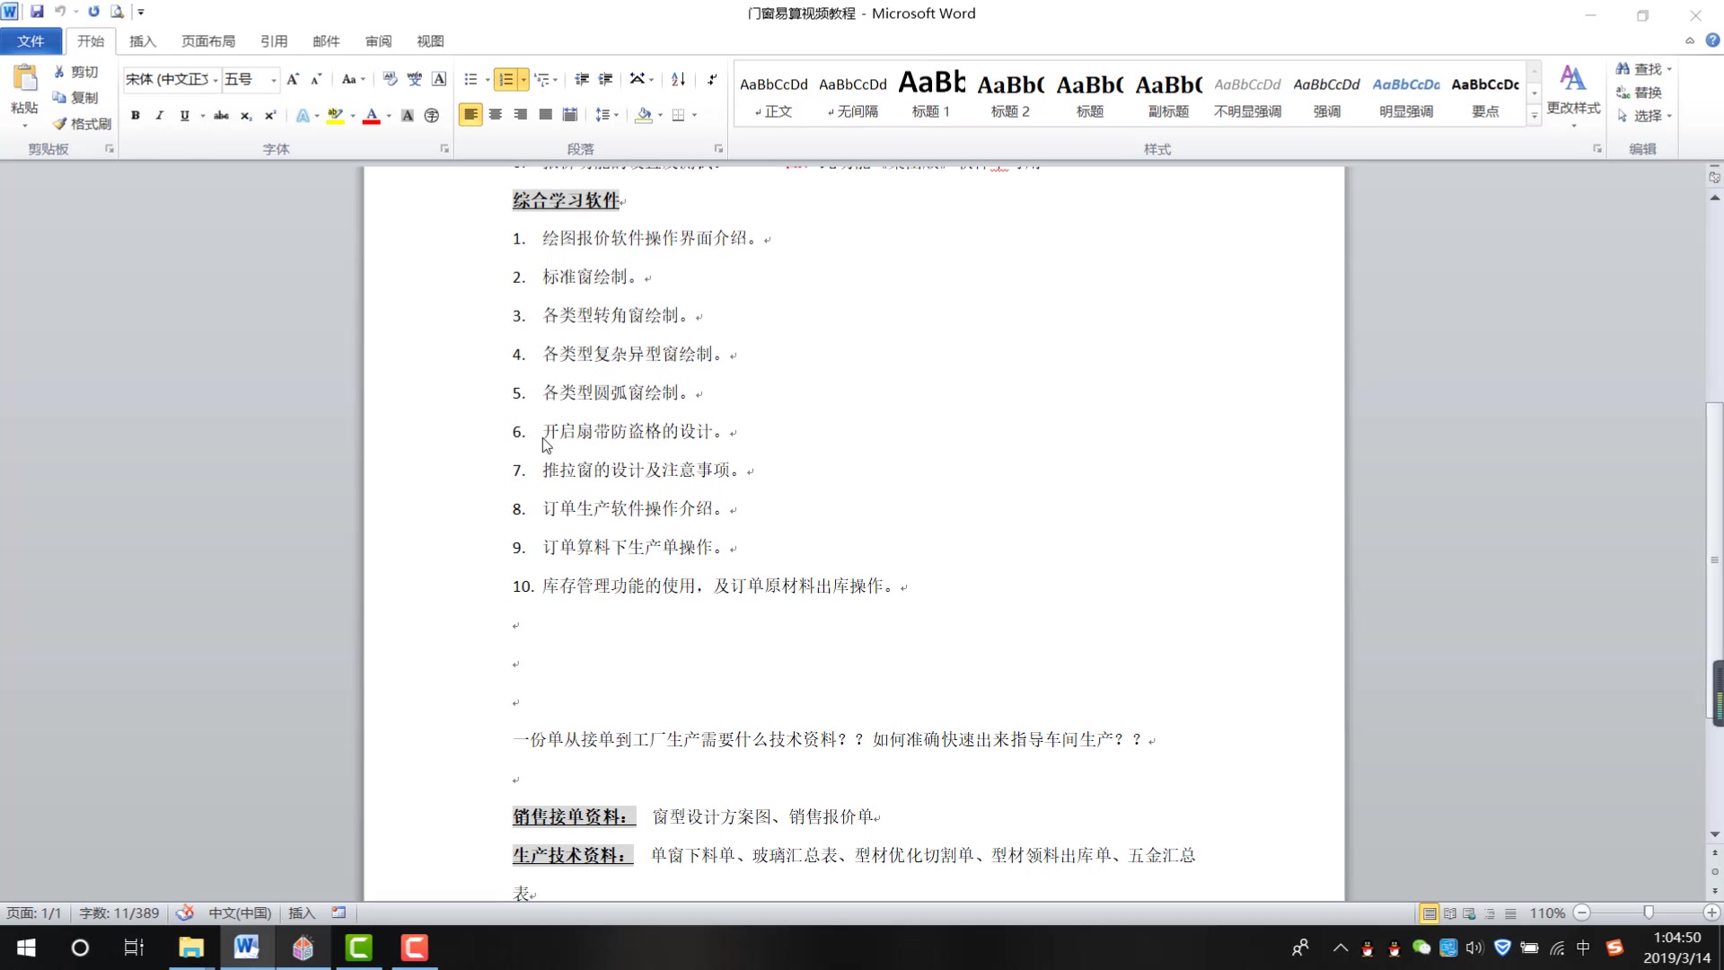Click the zoom slider handle

click(1648, 913)
